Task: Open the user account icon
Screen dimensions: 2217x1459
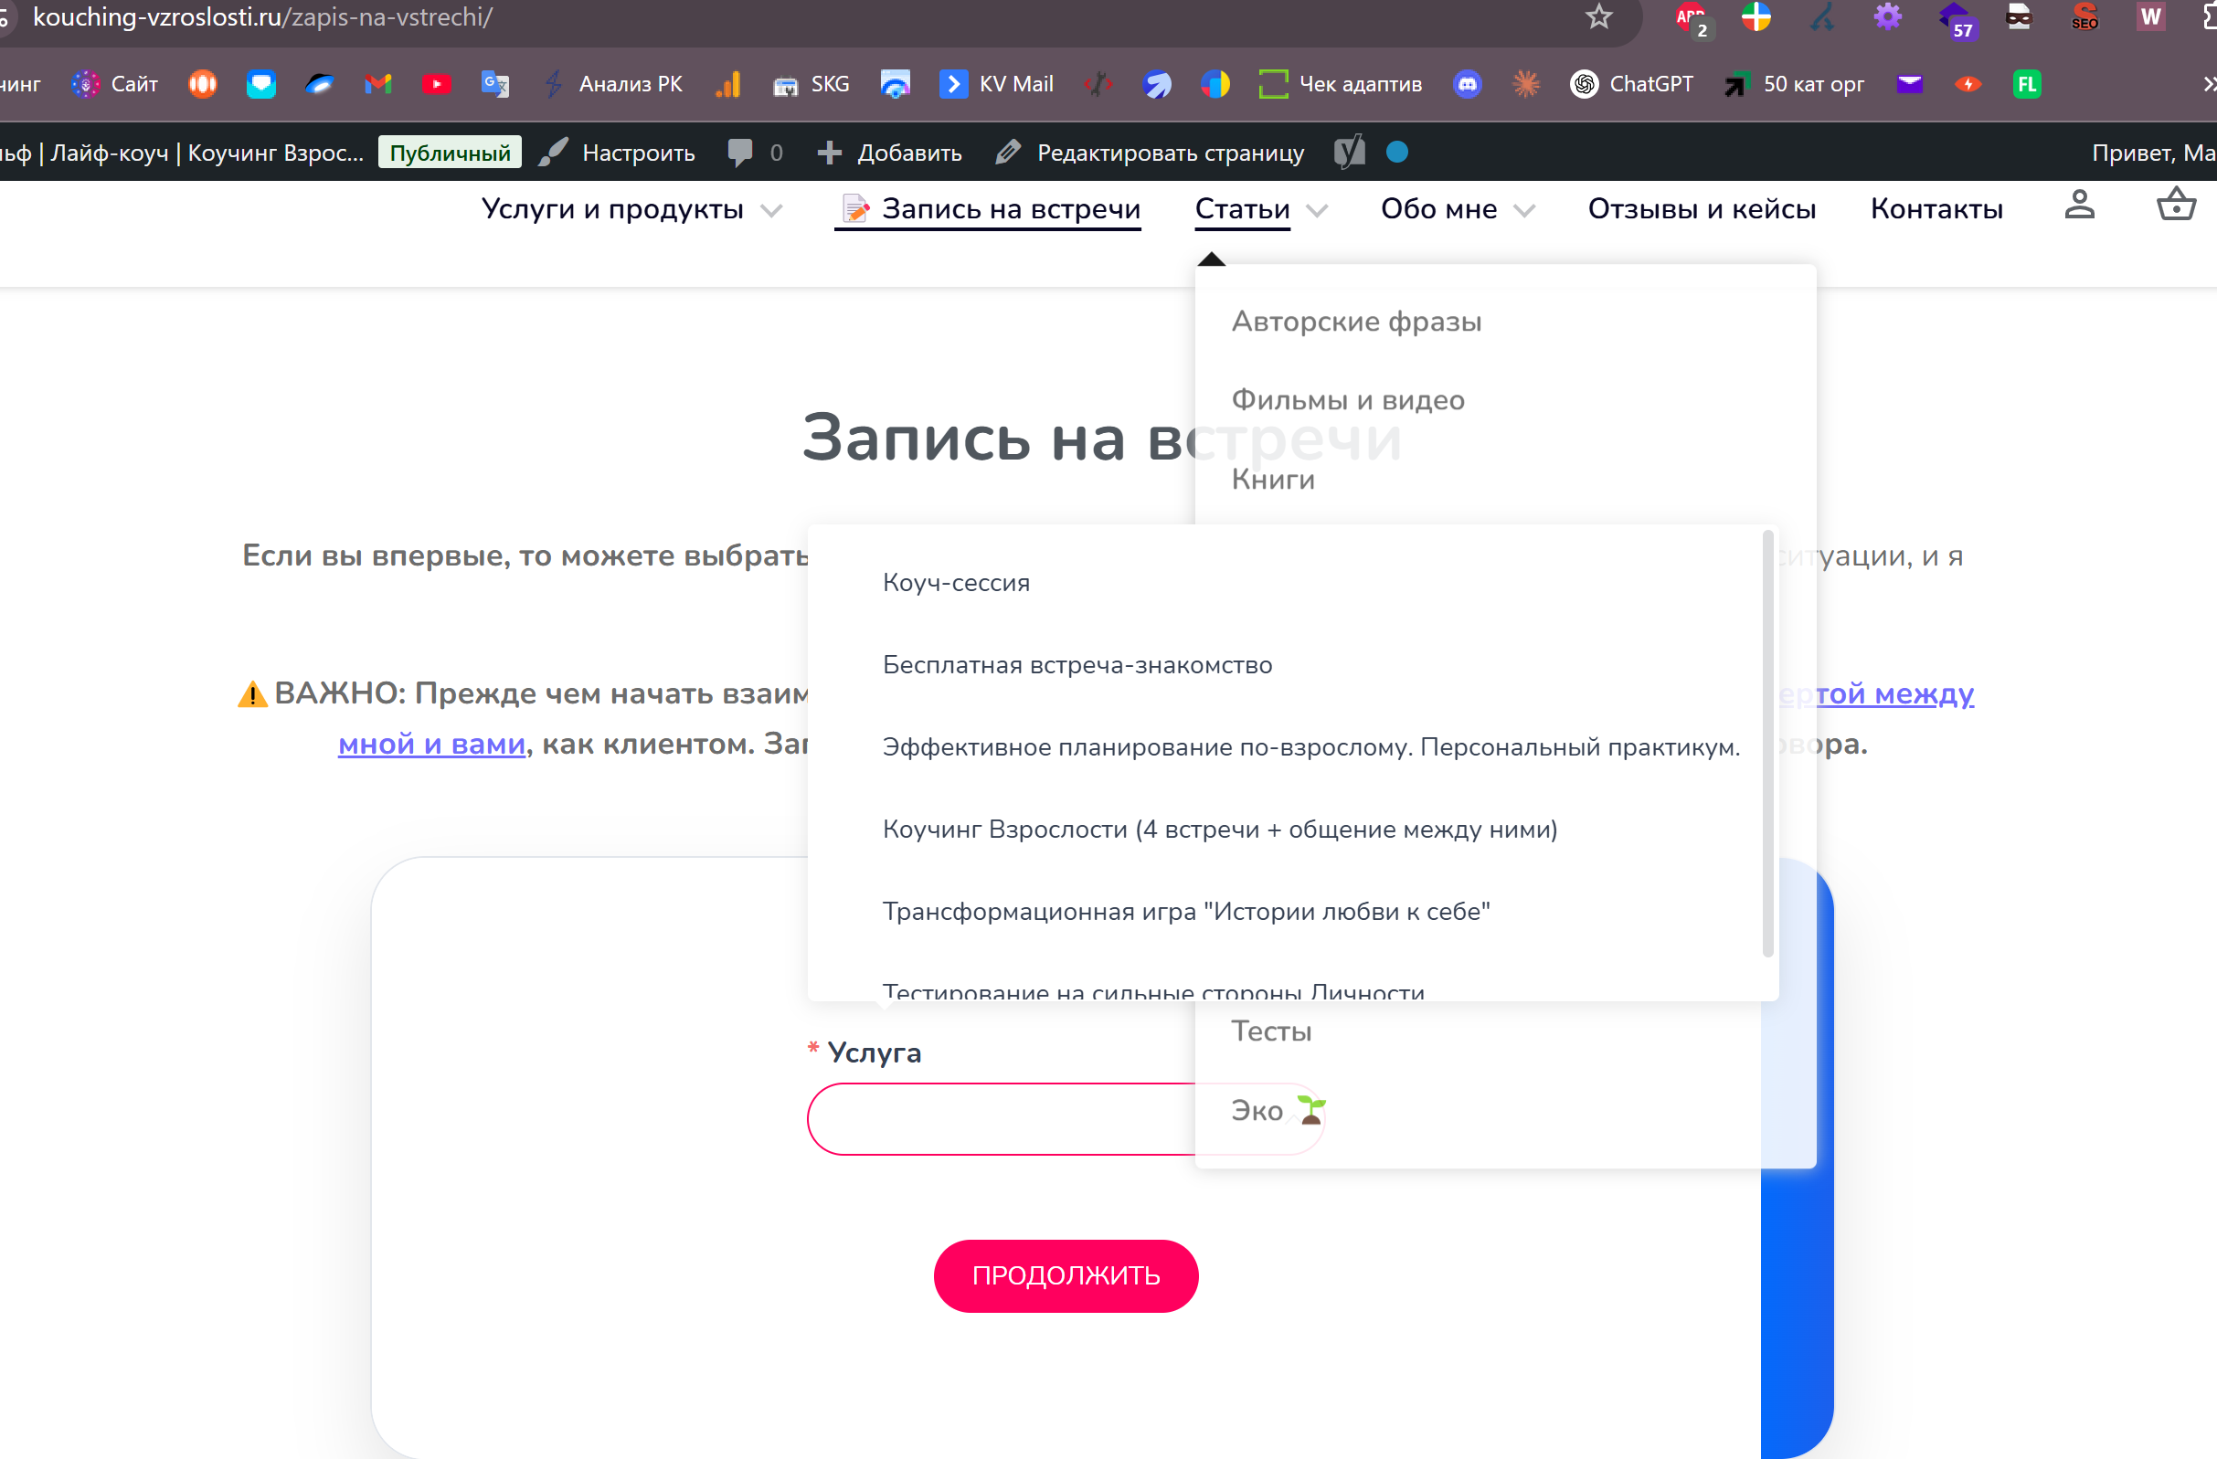Action: coord(2079,206)
